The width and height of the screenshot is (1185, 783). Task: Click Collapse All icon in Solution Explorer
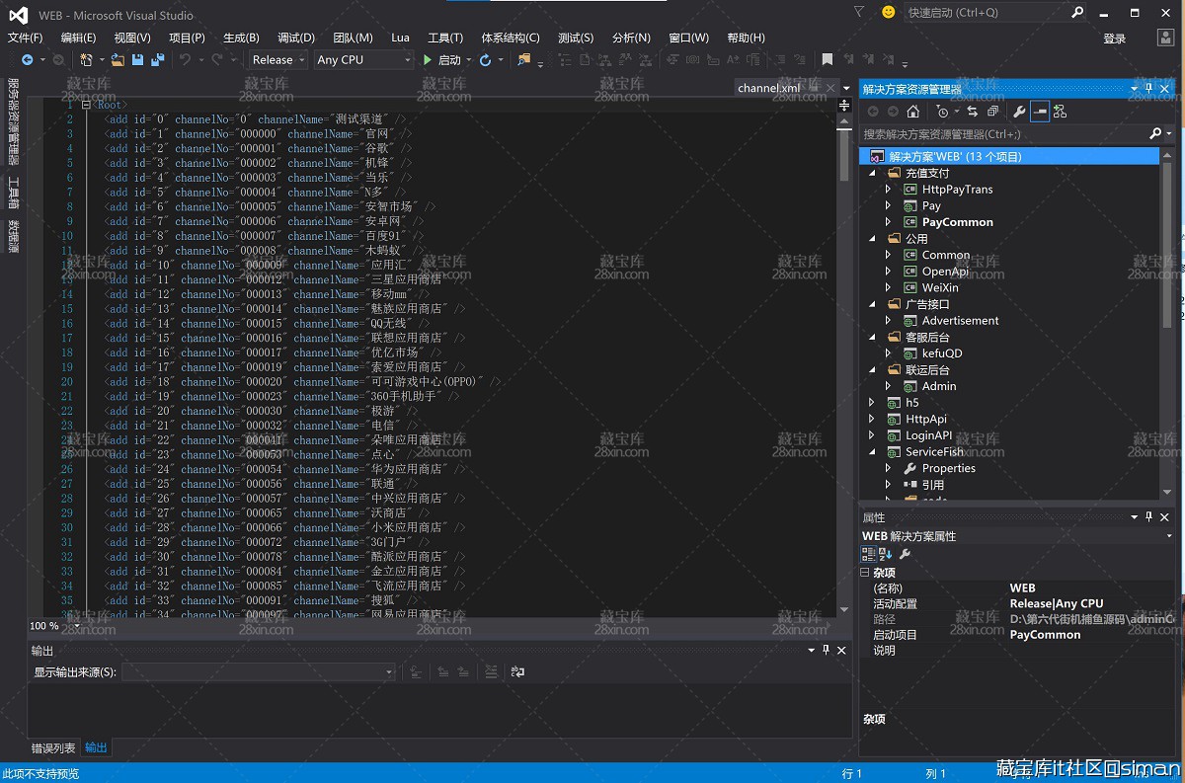[992, 112]
